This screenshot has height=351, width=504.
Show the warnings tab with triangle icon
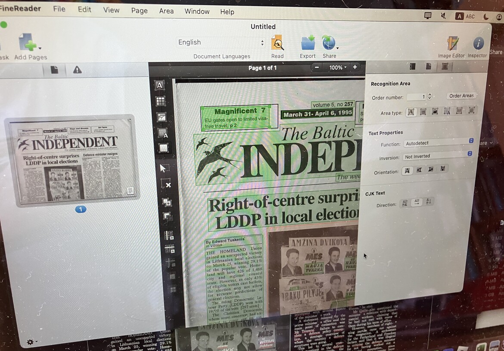pos(78,70)
